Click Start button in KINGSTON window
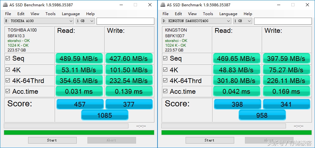 (210, 140)
